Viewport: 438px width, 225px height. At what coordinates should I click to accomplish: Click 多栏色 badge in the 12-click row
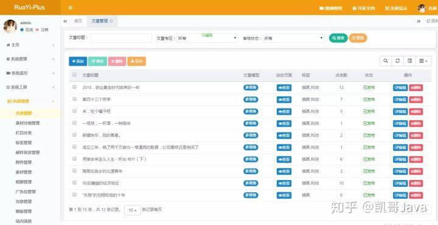[x=251, y=87]
